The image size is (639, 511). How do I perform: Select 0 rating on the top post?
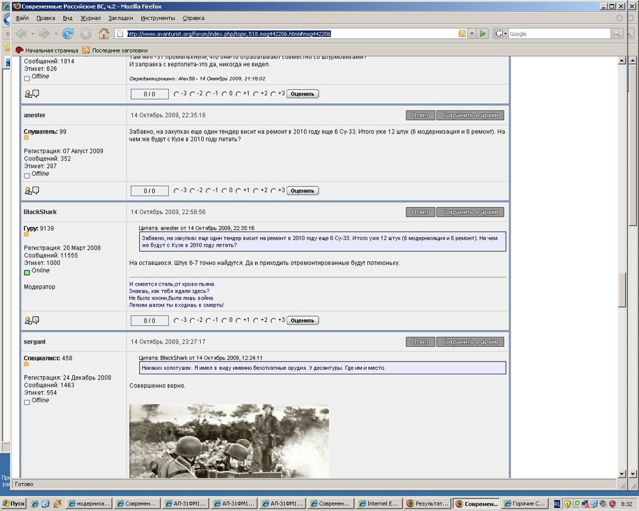225,94
